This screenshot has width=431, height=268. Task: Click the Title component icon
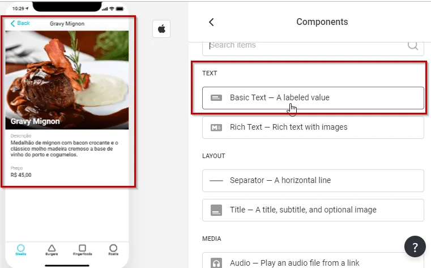[216, 210]
